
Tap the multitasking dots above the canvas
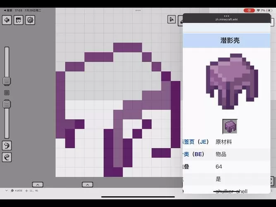[138, 10]
